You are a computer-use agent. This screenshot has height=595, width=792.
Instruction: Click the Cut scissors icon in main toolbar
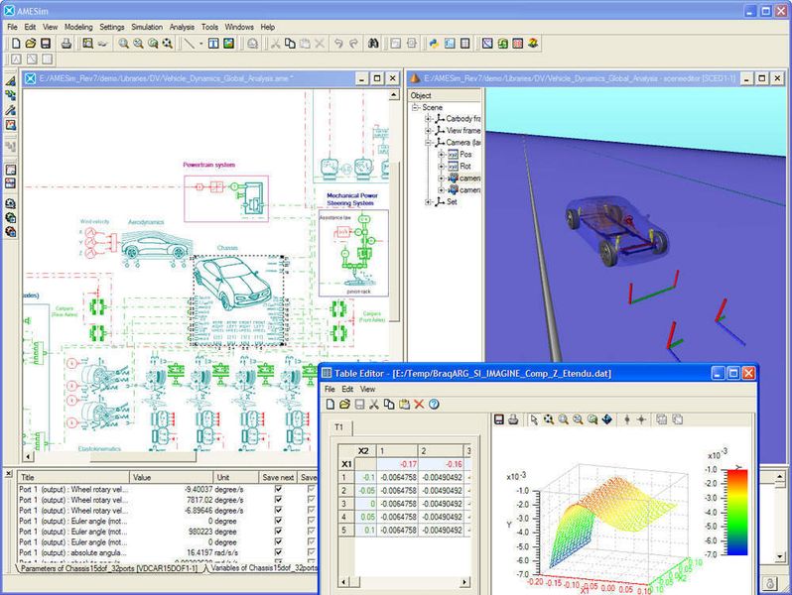click(x=275, y=44)
